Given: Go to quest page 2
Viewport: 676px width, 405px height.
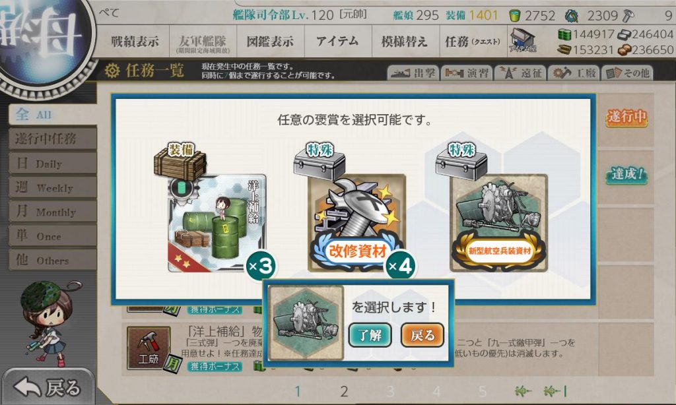Looking at the screenshot, I should (343, 391).
